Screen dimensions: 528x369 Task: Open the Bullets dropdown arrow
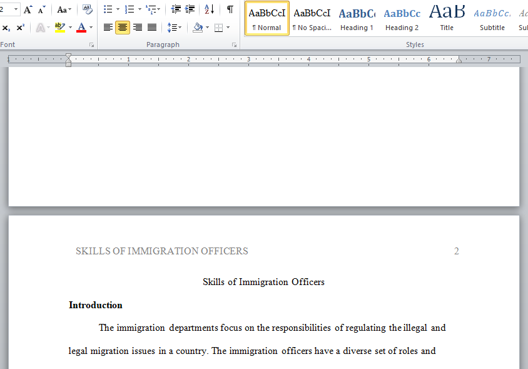click(118, 9)
